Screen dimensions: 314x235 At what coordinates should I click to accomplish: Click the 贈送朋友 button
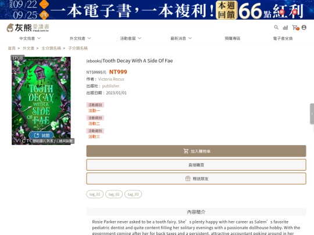click(196, 179)
